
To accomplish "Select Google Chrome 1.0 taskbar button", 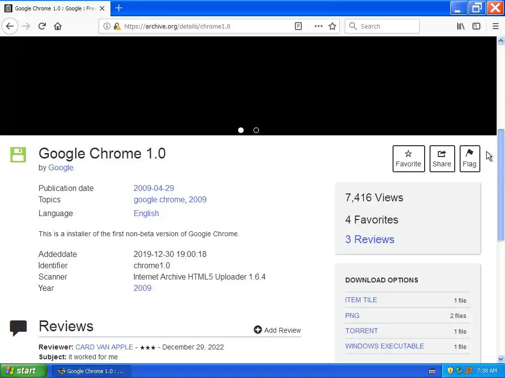I will (x=91, y=371).
